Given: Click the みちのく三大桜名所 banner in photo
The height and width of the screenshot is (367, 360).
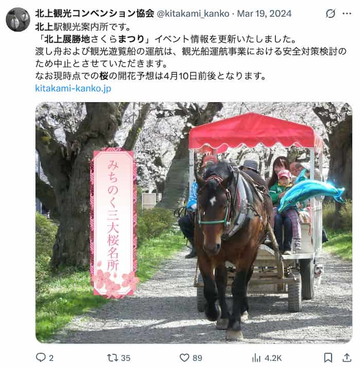Looking at the screenshot, I should click(x=114, y=223).
